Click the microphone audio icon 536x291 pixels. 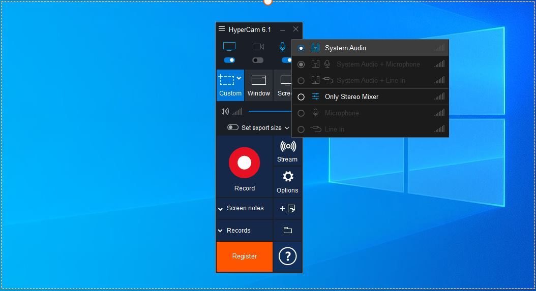tap(282, 46)
